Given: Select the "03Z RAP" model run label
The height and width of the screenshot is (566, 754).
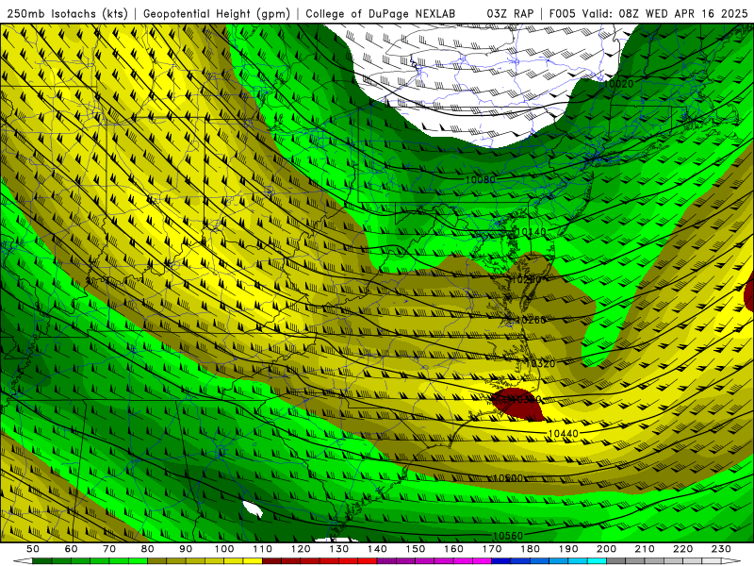Looking at the screenshot, I should pyautogui.click(x=510, y=13).
